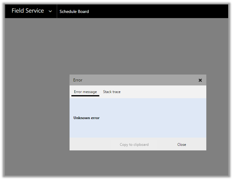Viewport: 233px width, 180px height.
Task: Click the Error dialog title text
Action: pyautogui.click(x=78, y=80)
